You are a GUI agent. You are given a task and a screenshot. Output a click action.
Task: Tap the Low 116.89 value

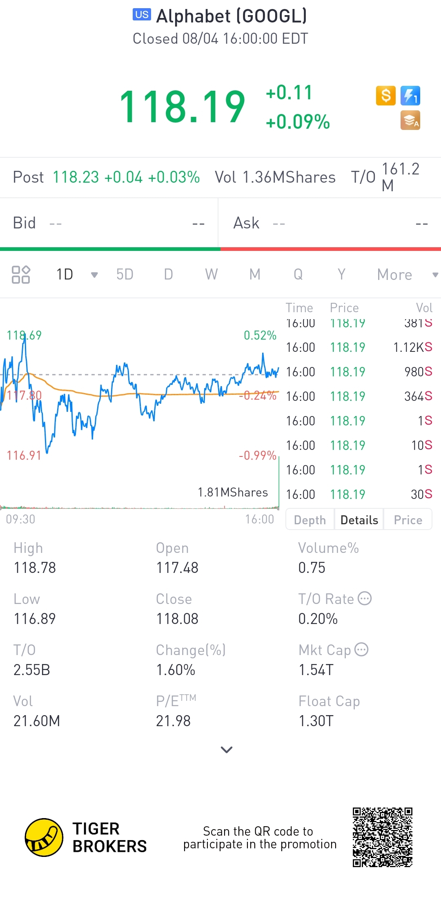(x=35, y=619)
